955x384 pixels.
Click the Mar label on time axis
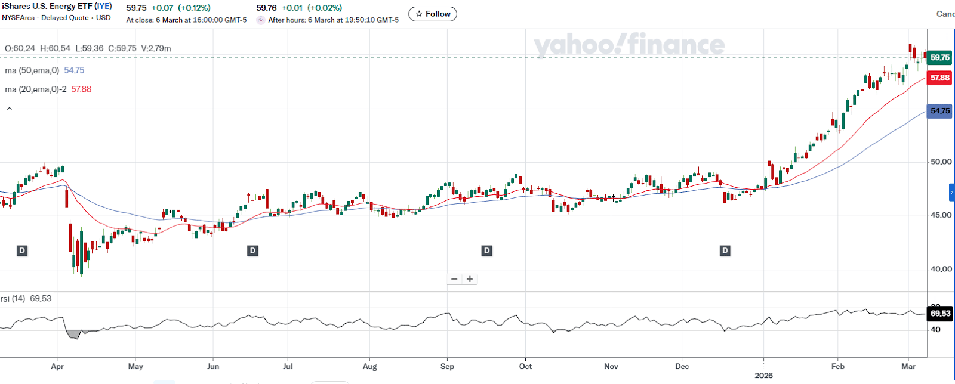coord(908,366)
